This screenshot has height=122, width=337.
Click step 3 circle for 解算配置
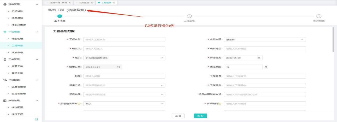pyautogui.click(x=319, y=16)
